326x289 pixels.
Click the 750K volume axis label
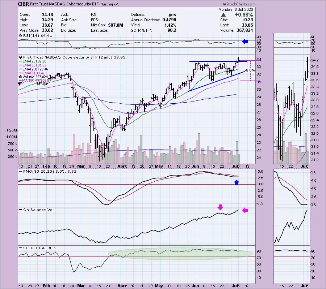tap(12, 144)
